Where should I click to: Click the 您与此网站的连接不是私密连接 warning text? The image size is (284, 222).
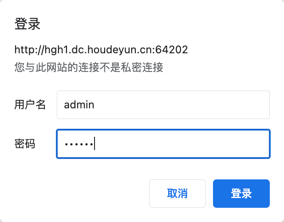click(x=89, y=67)
